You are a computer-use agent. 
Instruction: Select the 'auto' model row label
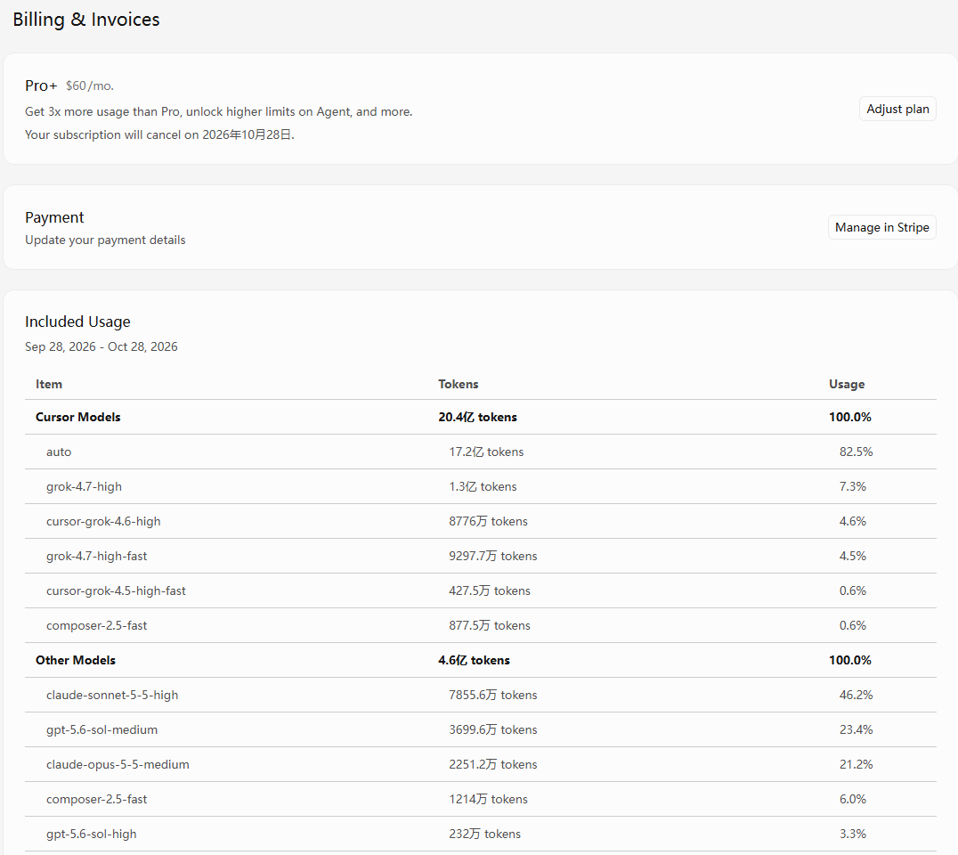[59, 452]
